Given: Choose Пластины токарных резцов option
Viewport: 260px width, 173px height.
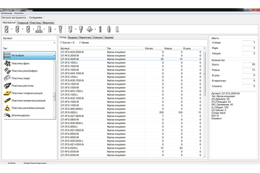Looking at the screenshot, I should (29, 93).
